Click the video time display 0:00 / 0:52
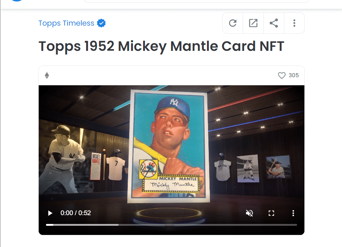The image size is (342, 247). pyautogui.click(x=76, y=213)
